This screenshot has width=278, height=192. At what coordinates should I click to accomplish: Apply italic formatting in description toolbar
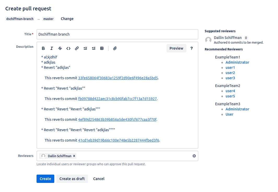pyautogui.click(x=52, y=48)
